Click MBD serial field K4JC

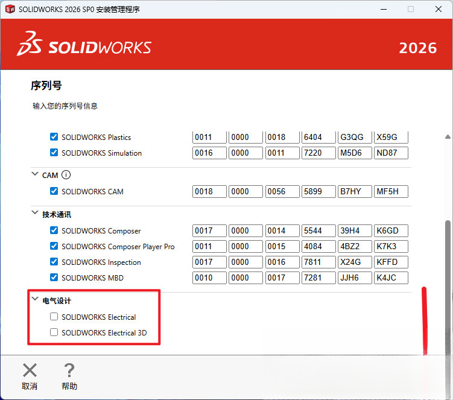[x=391, y=278]
